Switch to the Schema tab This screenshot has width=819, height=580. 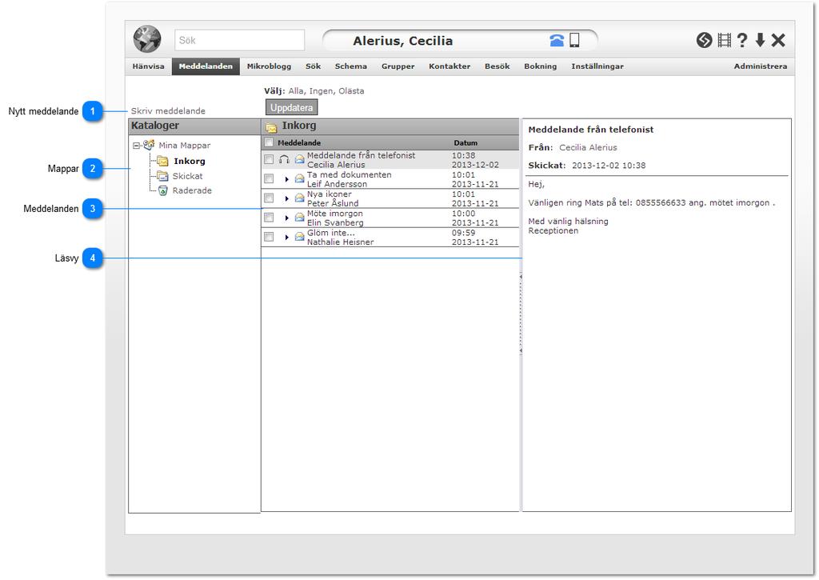pyautogui.click(x=351, y=66)
